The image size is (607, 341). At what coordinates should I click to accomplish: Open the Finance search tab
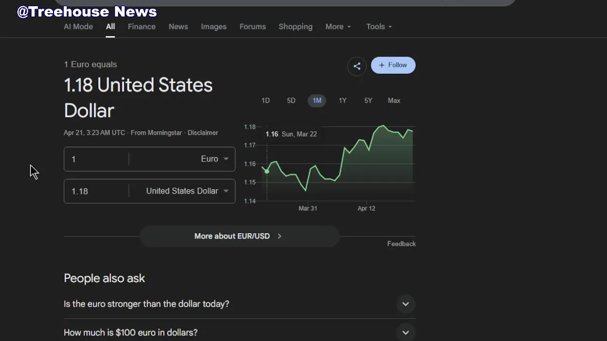(x=141, y=27)
